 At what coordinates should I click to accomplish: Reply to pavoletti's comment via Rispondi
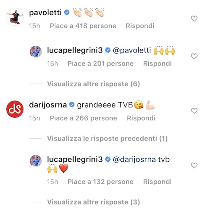(140, 26)
